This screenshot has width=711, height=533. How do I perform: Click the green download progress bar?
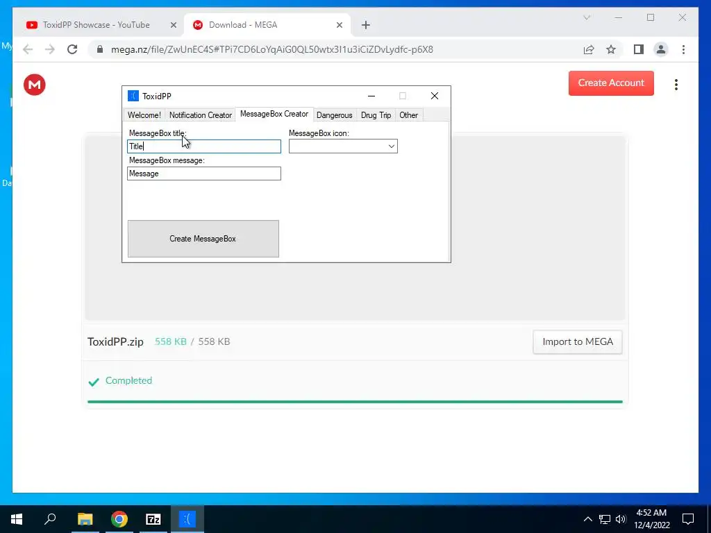tap(355, 402)
